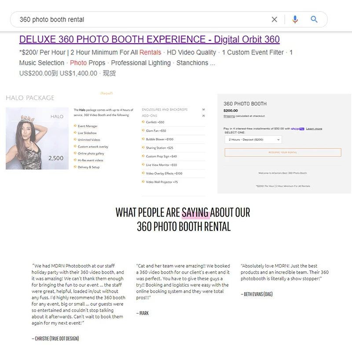Click the Christie (True Dot Design) attribution

coord(55,338)
